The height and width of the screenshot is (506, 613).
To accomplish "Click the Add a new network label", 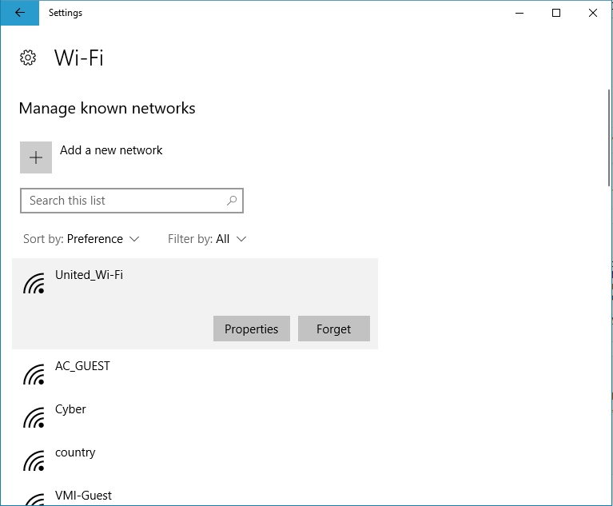I will point(111,150).
